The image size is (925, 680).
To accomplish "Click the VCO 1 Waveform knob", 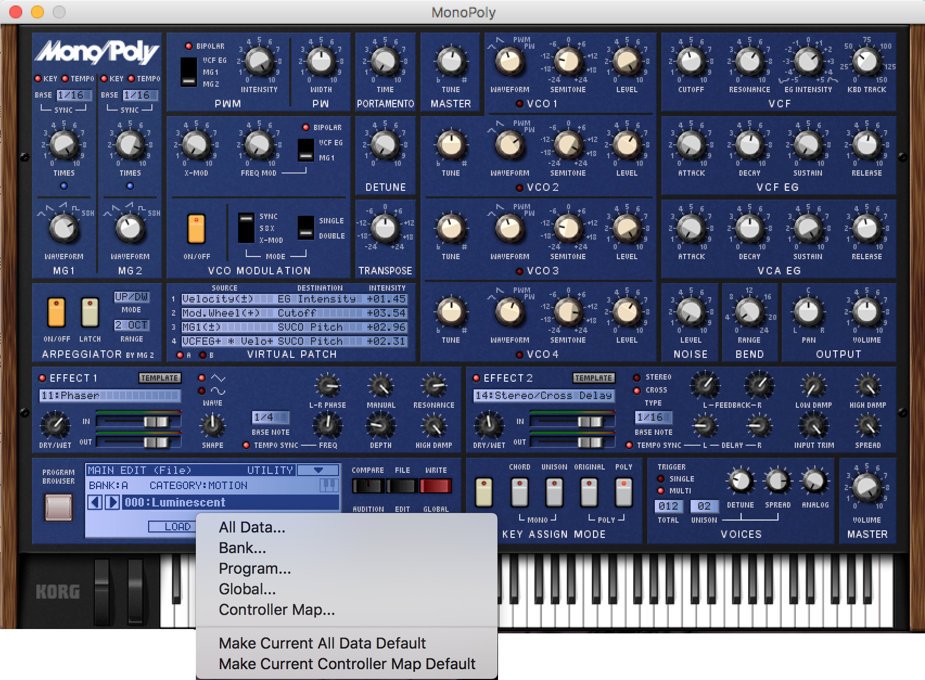I will click(509, 62).
